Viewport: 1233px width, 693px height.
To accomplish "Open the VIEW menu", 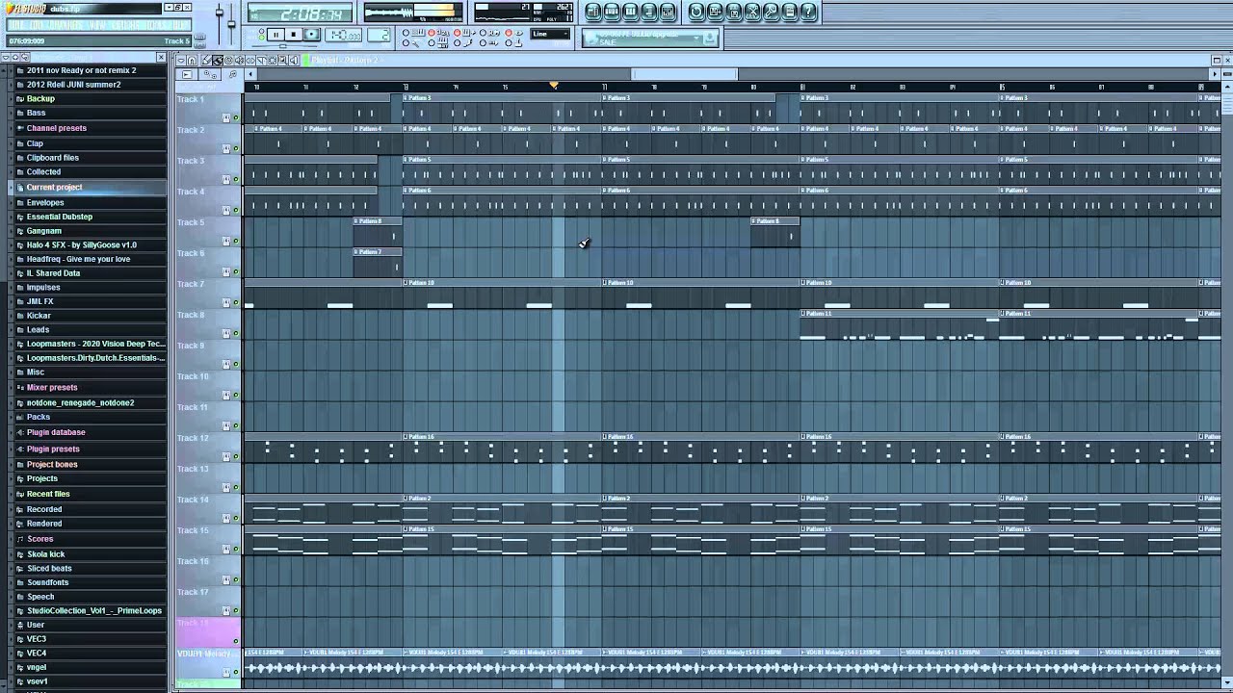I will coord(97,25).
